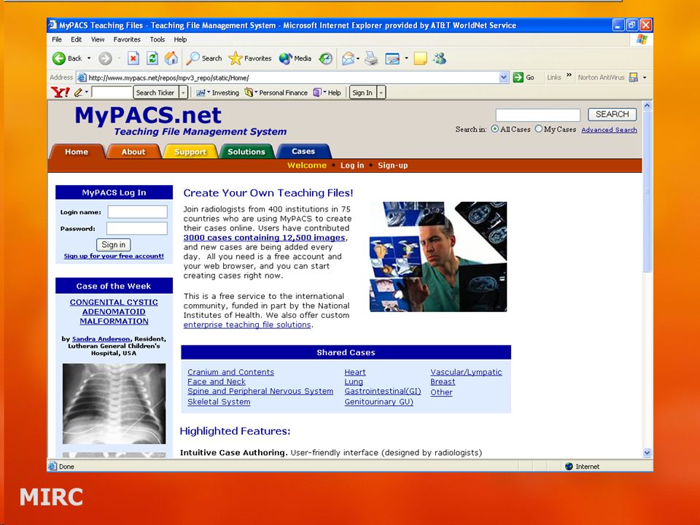Open the Advanced Search link
Screen dimensions: 700x525
coord(609,130)
